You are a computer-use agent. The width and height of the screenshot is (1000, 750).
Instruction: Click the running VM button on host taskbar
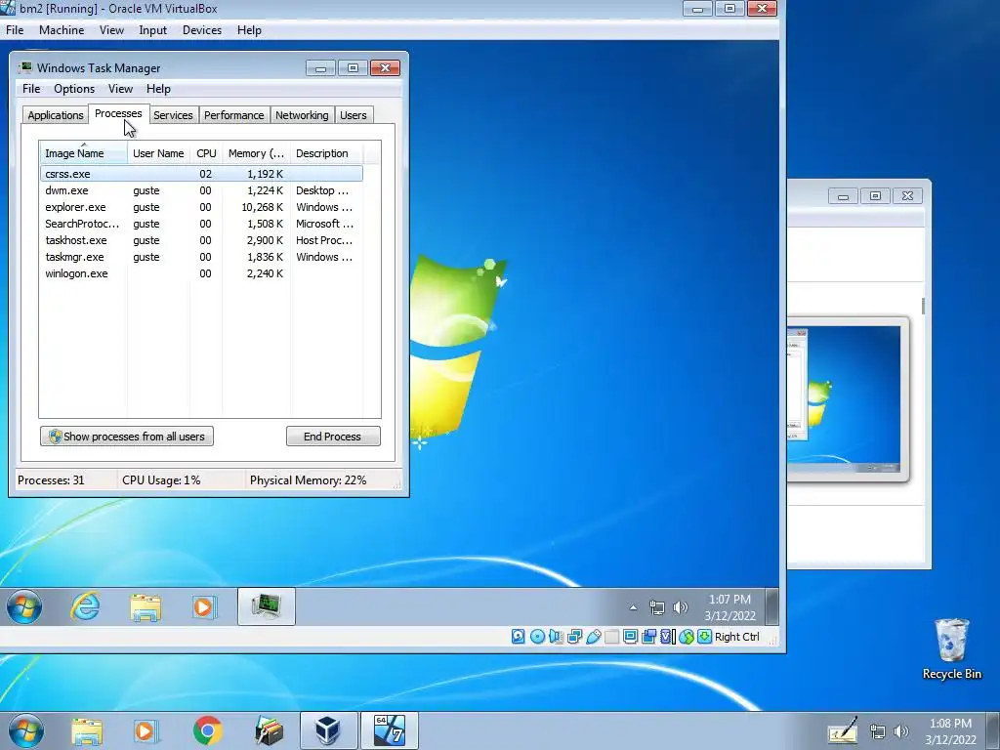point(389,730)
